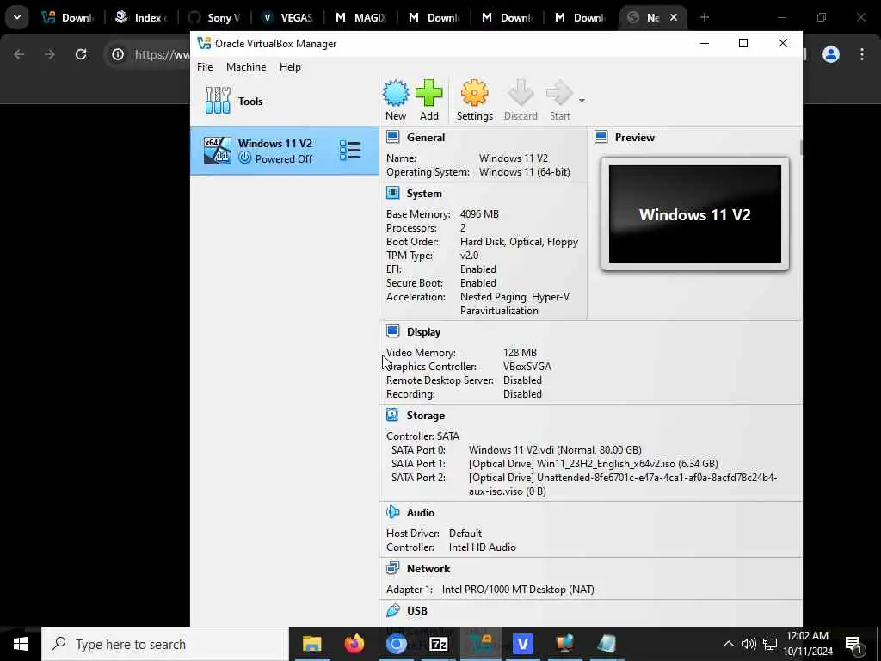Click the Display section icon
The width and height of the screenshot is (881, 661).
click(x=392, y=331)
